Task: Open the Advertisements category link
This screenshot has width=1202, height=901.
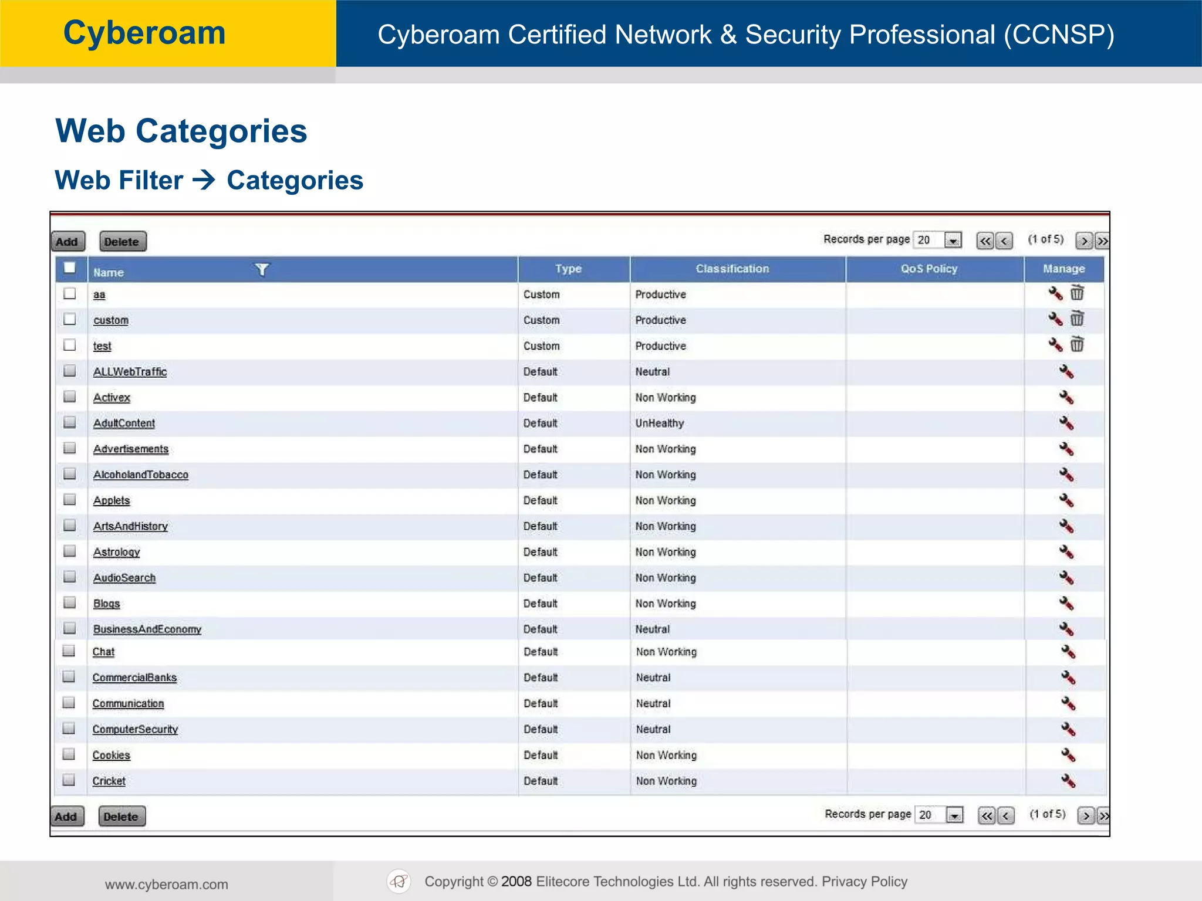Action: [x=131, y=449]
